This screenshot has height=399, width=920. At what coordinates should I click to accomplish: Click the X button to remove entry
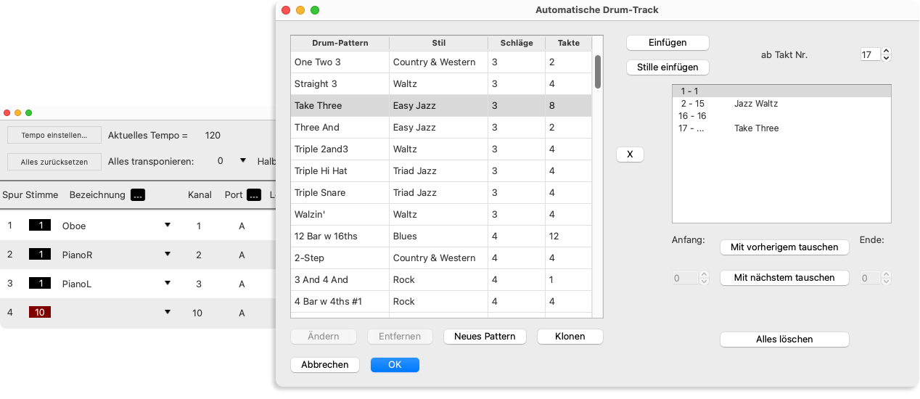(x=630, y=155)
